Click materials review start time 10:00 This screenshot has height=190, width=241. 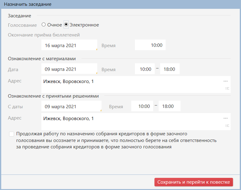(x=145, y=69)
